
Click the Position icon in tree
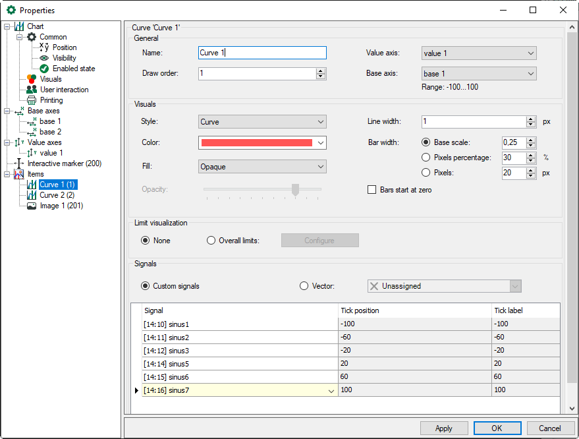[x=44, y=47]
